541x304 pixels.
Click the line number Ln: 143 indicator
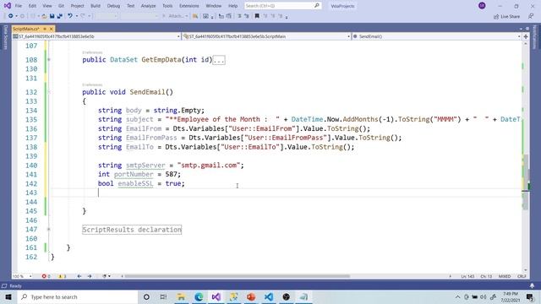tap(467, 276)
